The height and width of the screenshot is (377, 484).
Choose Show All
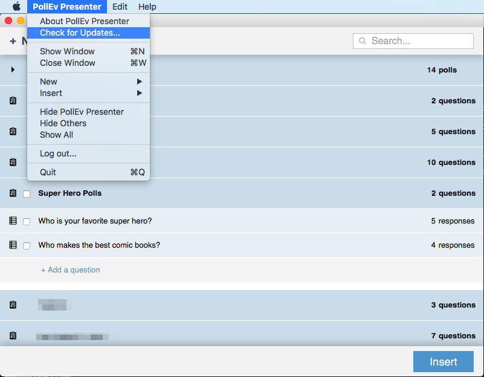89,135
